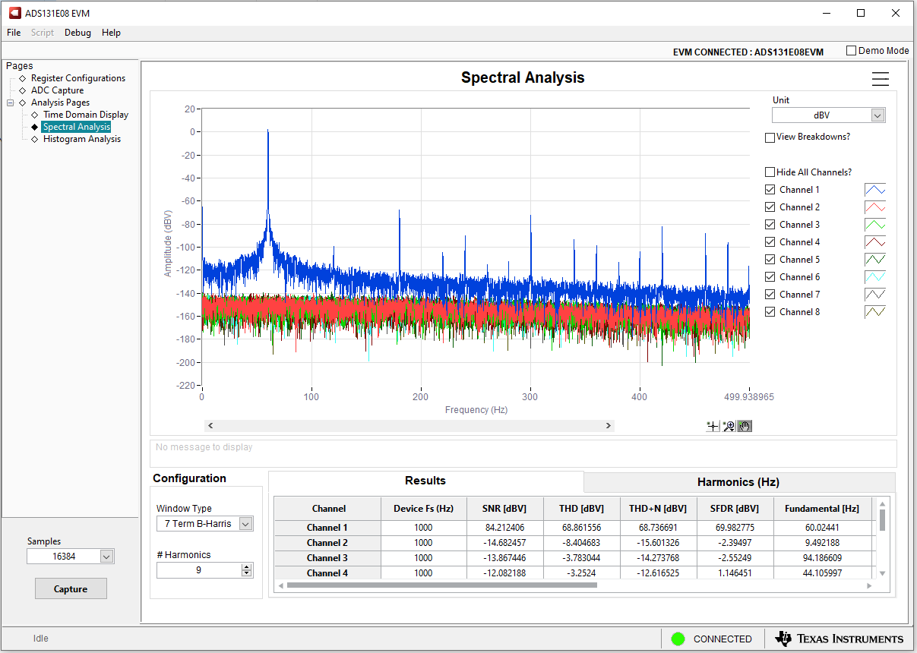Toggle the Hide All Channels checkbox
This screenshot has width=917, height=653.
pos(770,172)
